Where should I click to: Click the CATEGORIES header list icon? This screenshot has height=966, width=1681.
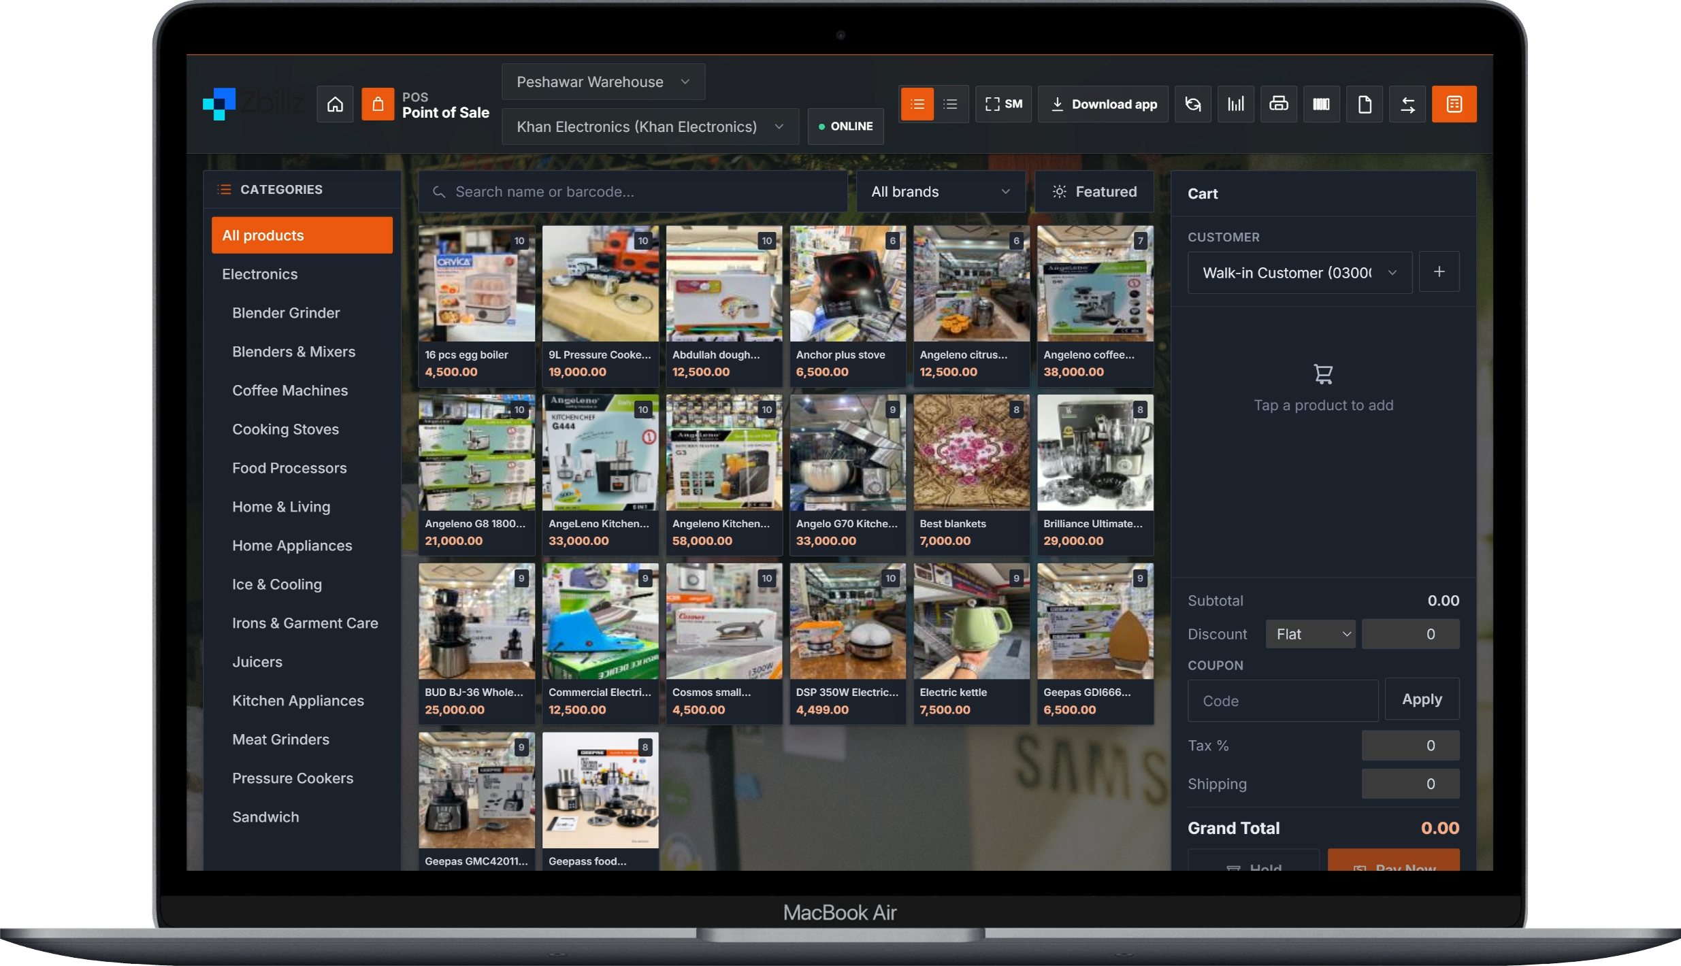[224, 190]
